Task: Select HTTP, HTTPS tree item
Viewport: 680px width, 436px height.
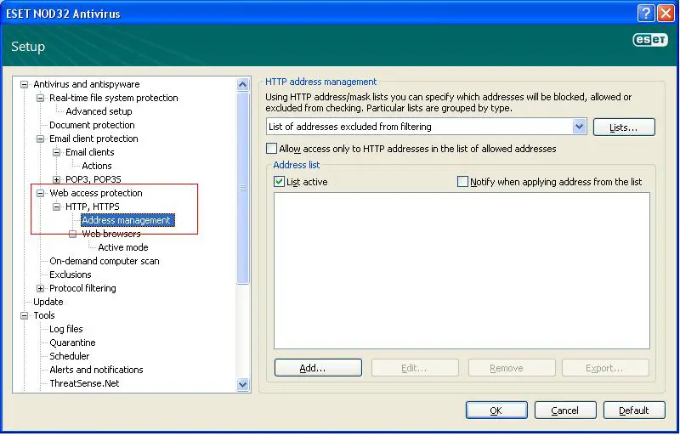Action: [x=93, y=207]
